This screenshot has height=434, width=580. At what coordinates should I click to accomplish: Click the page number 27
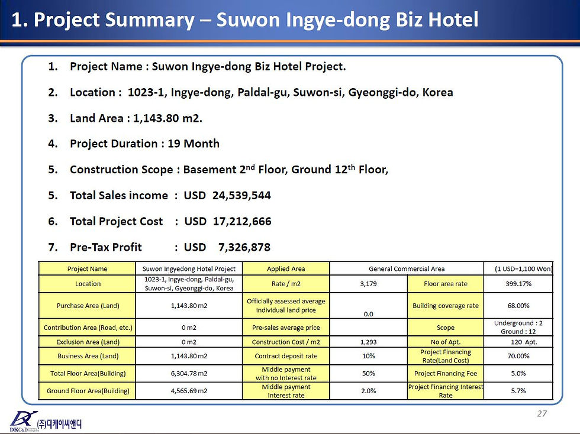click(x=542, y=414)
